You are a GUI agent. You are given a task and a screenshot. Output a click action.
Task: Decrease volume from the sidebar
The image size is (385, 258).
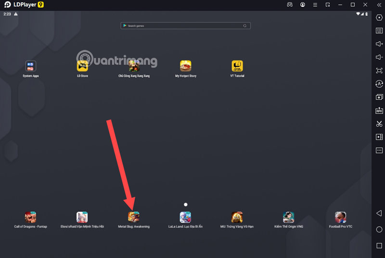pyautogui.click(x=379, y=57)
